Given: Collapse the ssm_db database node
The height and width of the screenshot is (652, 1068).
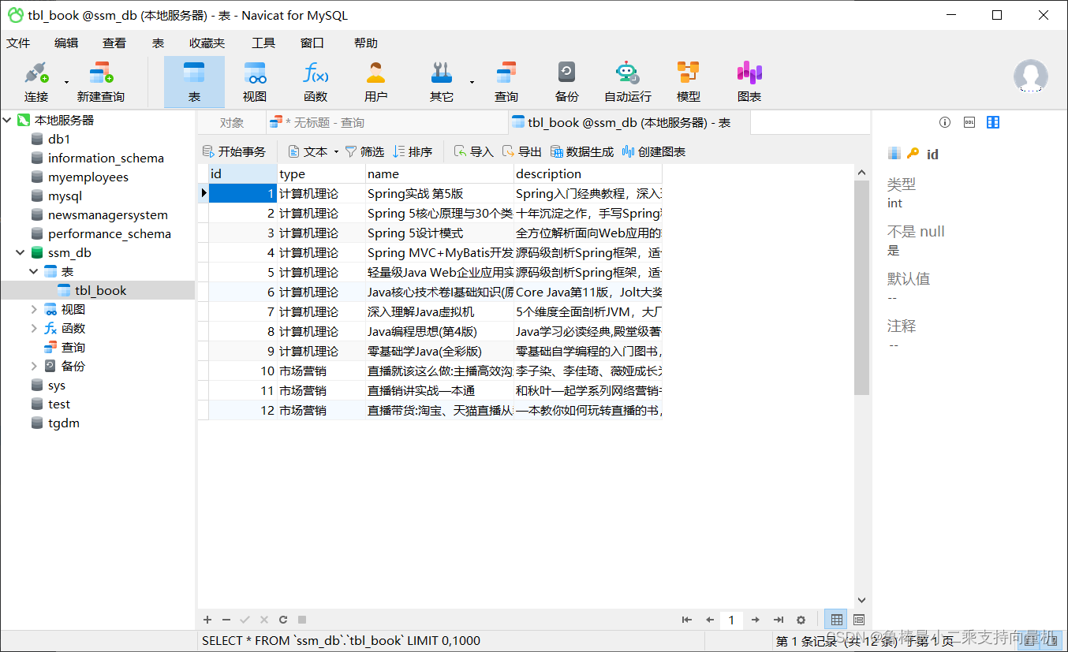Looking at the screenshot, I should [20, 252].
